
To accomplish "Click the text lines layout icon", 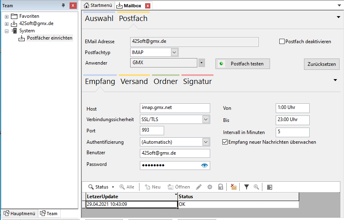I will [269, 187].
